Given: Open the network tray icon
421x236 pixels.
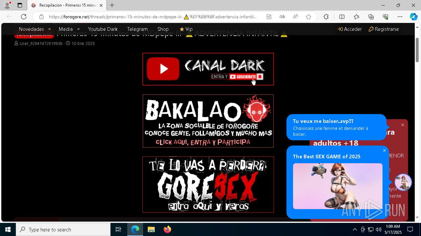Looking at the screenshot, I should click(371, 229).
